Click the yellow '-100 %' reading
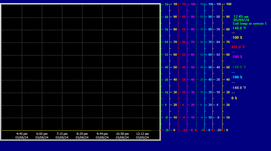This screenshot has height=151, width=271. coord(237,38)
